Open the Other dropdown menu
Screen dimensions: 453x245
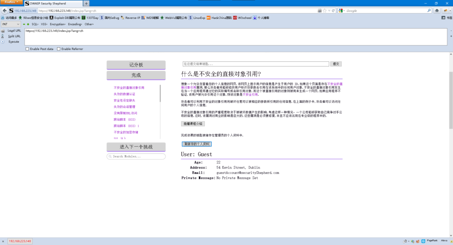tap(89, 24)
